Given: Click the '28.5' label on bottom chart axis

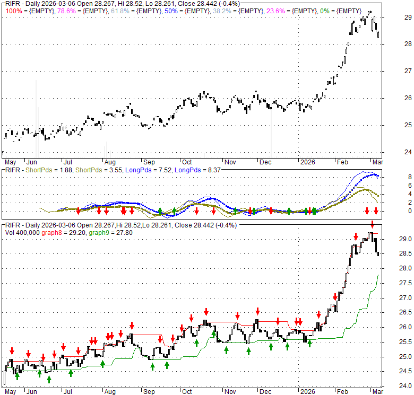Looking at the screenshot, I should coord(406,253).
